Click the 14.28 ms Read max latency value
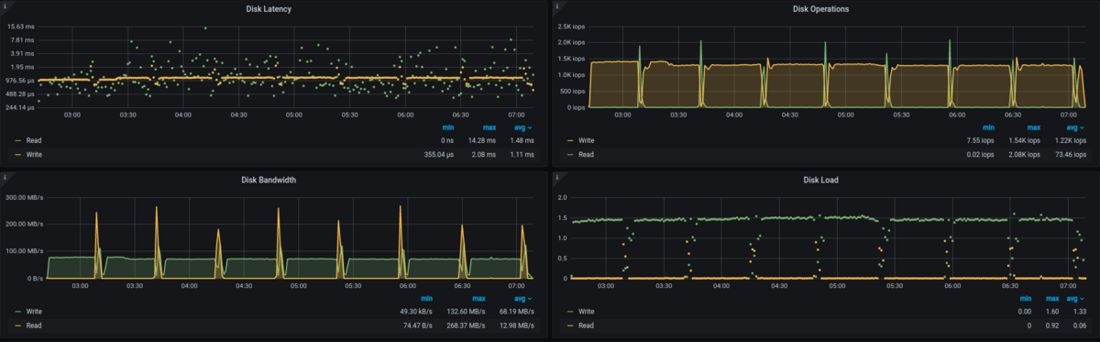 (x=482, y=140)
